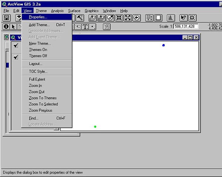Click the Save Project toolbar icon
222x177 pixels.
[x=7, y=18]
